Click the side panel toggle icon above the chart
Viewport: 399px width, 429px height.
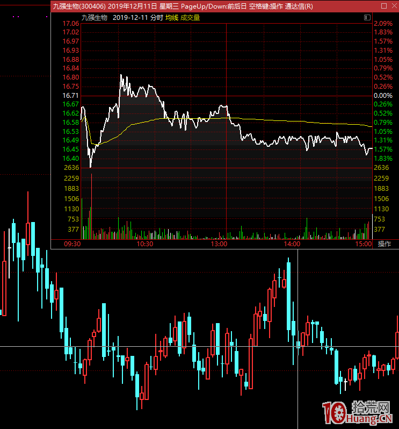367,18
